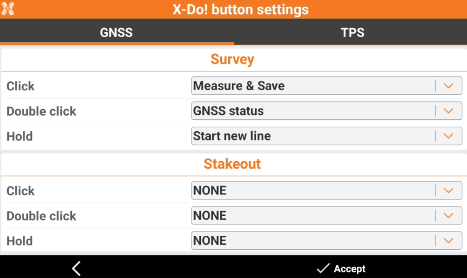This screenshot has height=278, width=467.
Task: Tap the back arrow icon
Action: click(x=76, y=268)
